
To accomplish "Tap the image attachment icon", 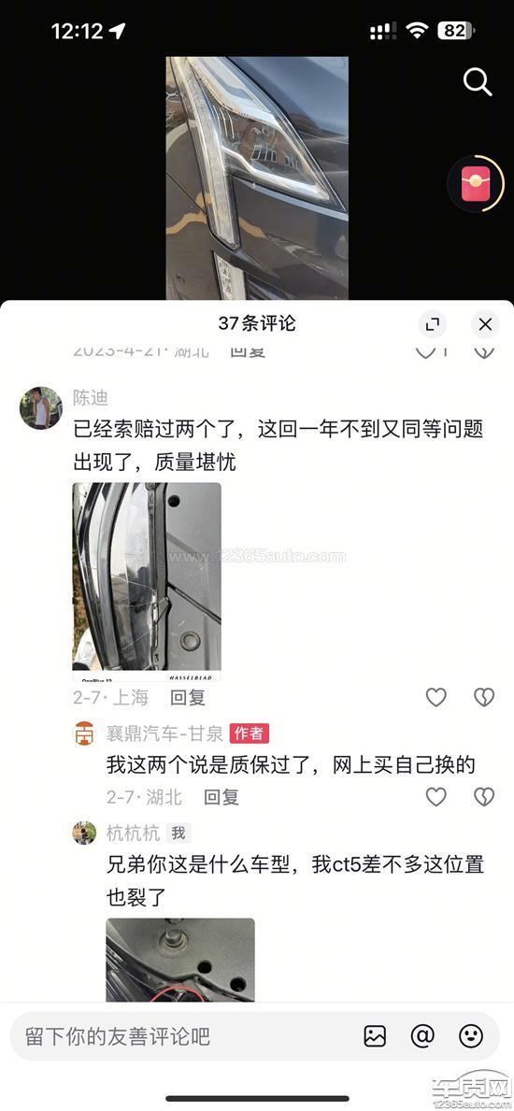I will tap(375, 1036).
